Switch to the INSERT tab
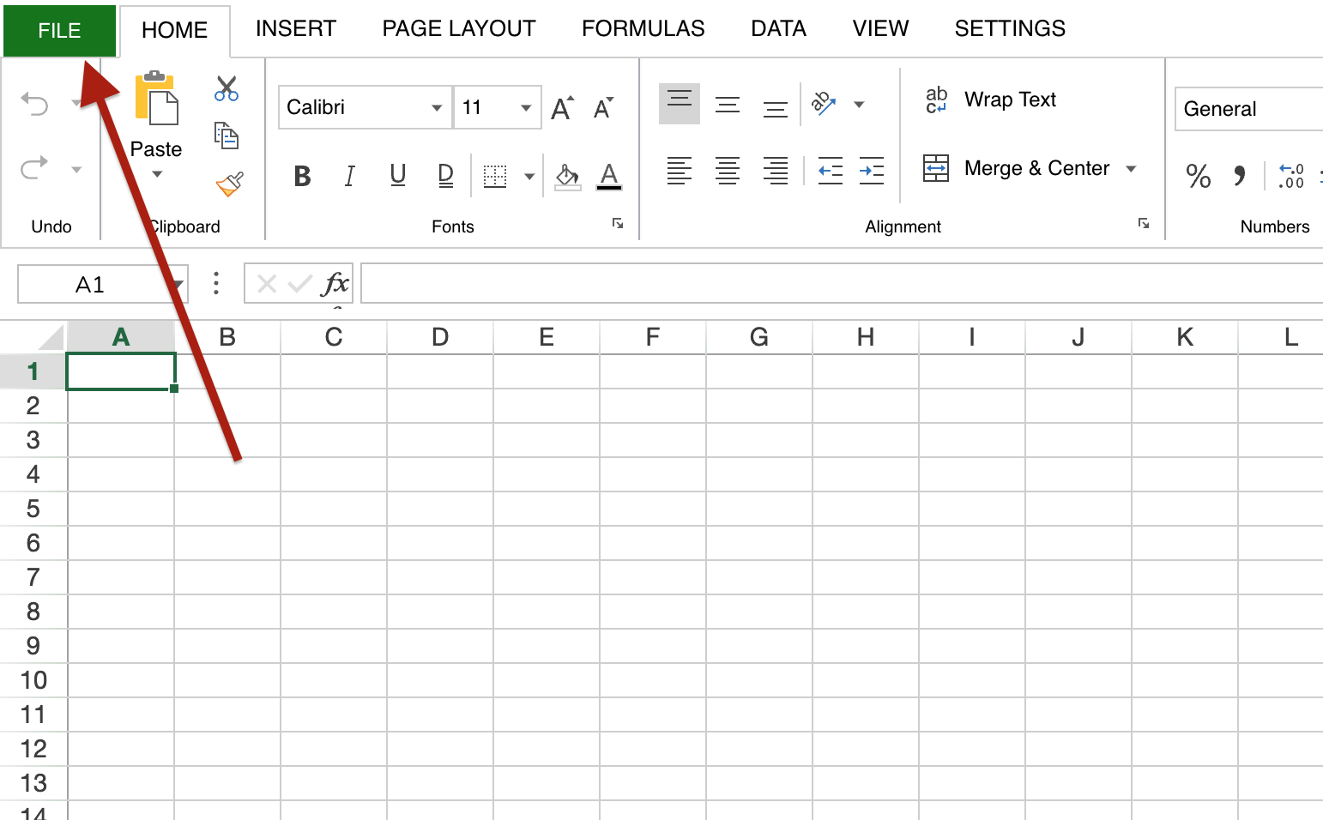The image size is (1323, 820). click(x=296, y=29)
